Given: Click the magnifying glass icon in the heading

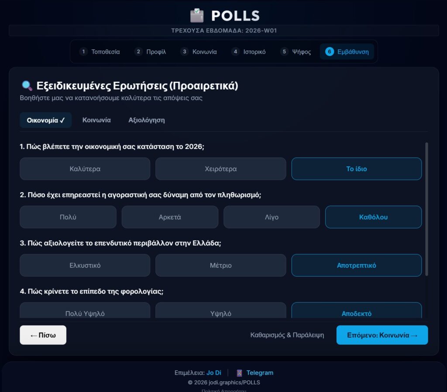Looking at the screenshot, I should tap(27, 86).
